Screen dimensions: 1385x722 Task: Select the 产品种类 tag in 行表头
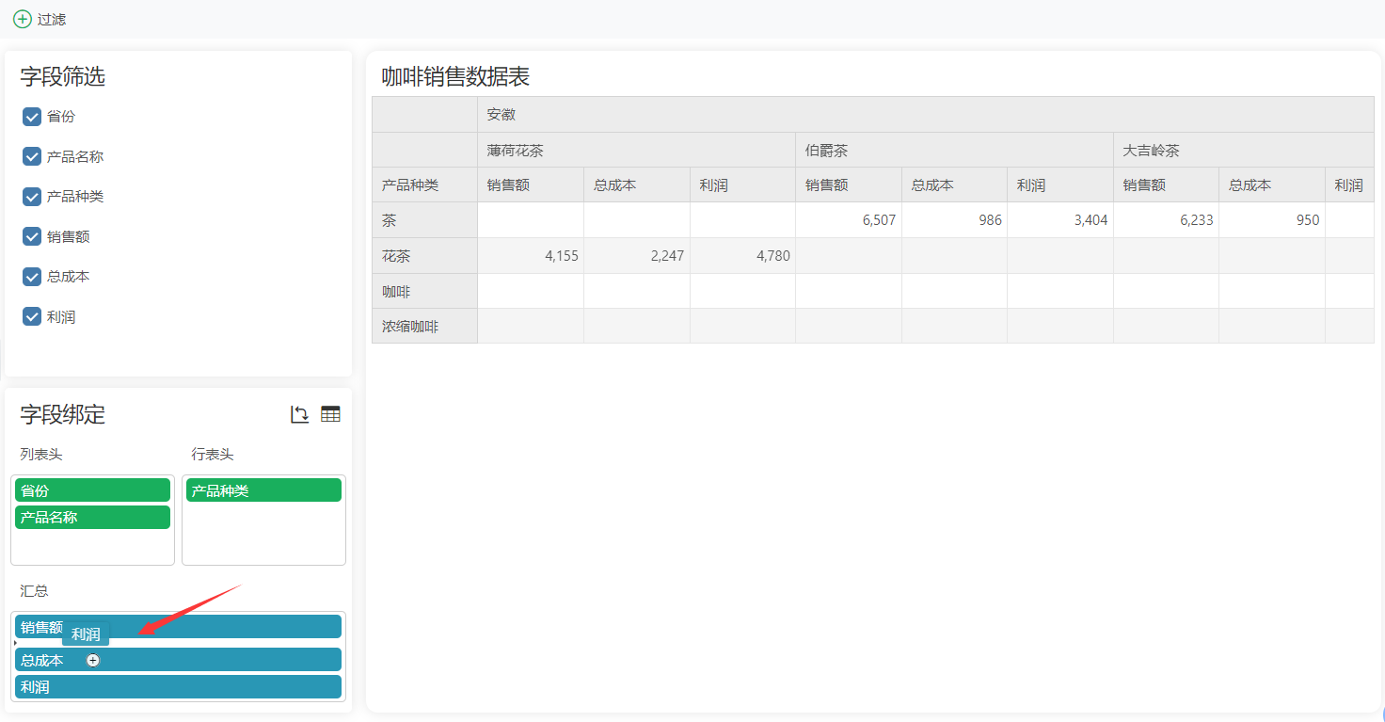[263, 490]
